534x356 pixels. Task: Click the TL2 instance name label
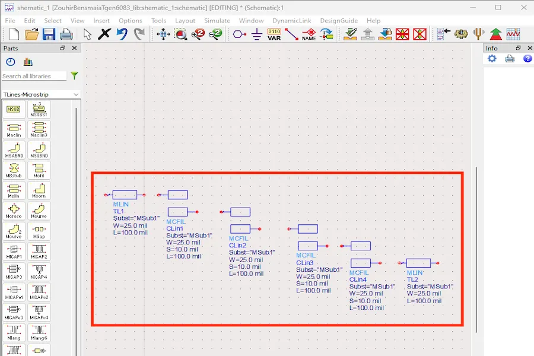(412, 279)
